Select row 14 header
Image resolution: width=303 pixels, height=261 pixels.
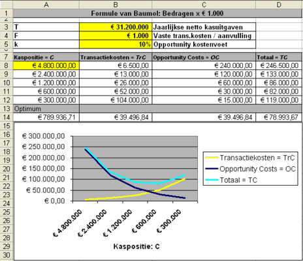point(7,117)
